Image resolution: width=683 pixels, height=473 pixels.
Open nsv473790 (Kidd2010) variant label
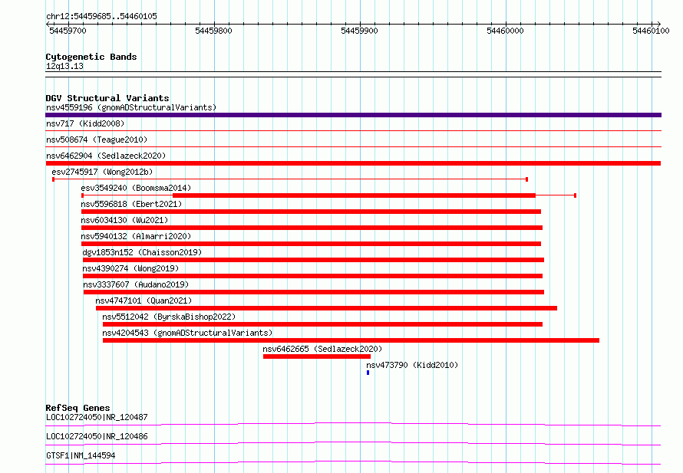click(x=412, y=365)
